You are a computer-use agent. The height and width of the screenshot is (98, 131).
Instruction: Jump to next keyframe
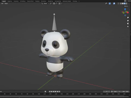tap(57, 91)
